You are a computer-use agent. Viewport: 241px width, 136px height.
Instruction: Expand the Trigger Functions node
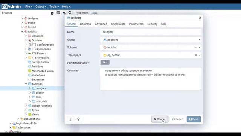click(26, 106)
